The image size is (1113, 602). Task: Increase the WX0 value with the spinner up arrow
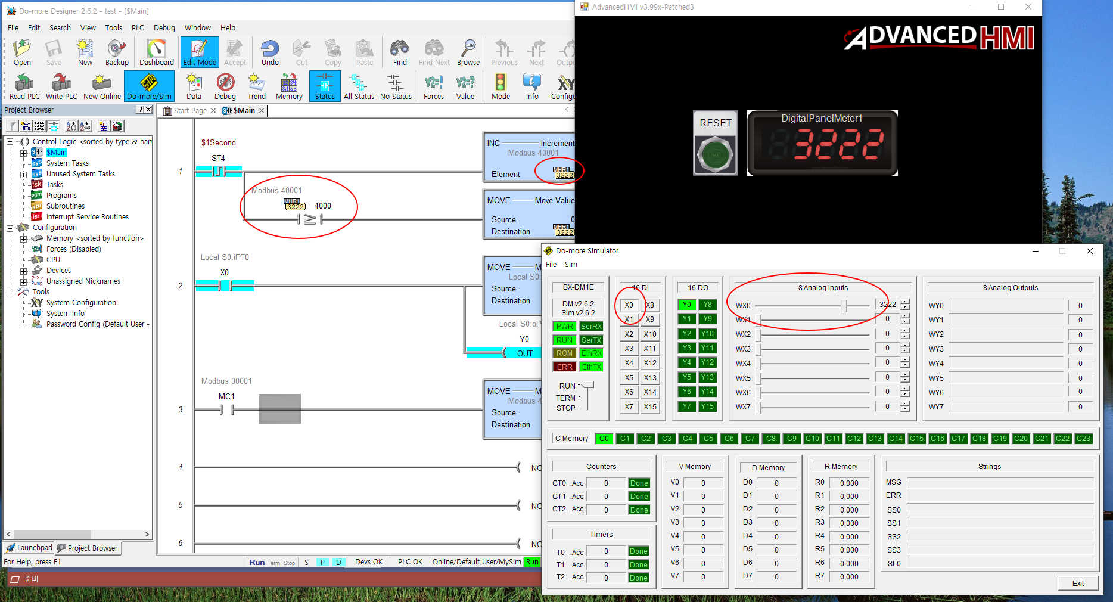pos(906,302)
